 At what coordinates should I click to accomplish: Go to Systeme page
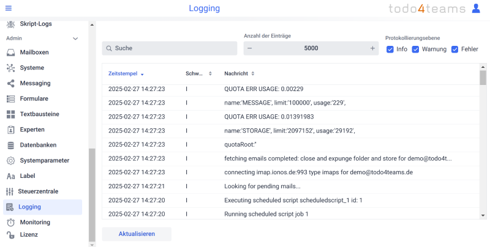32,68
